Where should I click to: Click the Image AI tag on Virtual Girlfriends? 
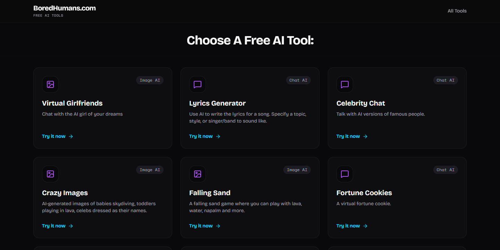(150, 80)
